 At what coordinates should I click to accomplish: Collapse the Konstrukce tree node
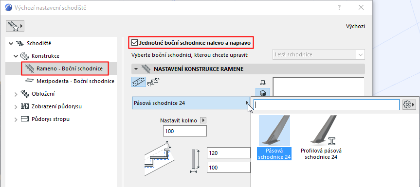pos(16,56)
